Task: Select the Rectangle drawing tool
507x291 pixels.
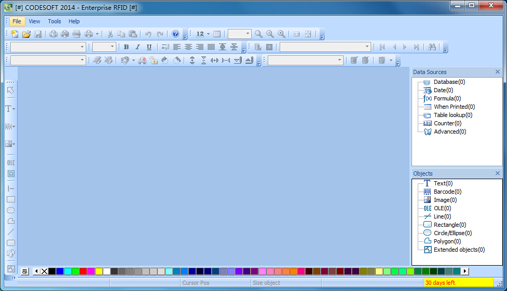Action: tap(11, 199)
